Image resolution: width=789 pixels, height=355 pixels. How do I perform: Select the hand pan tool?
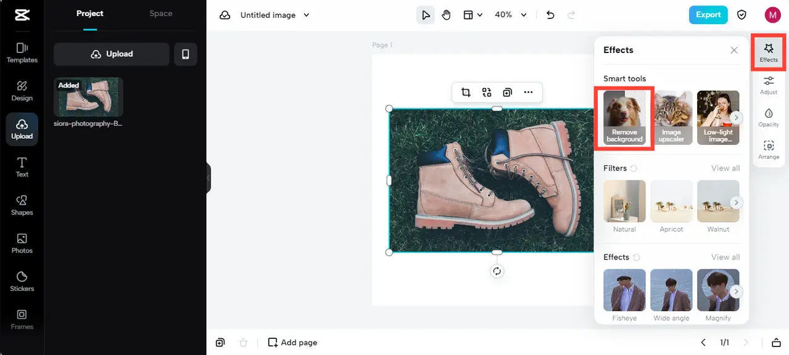click(x=446, y=15)
